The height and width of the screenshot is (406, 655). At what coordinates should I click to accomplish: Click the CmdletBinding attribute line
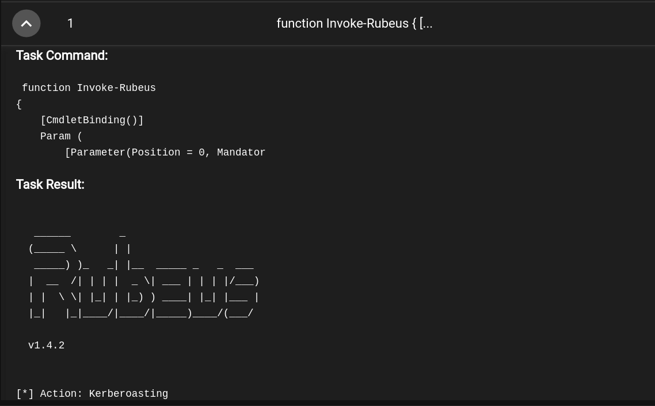click(x=92, y=120)
